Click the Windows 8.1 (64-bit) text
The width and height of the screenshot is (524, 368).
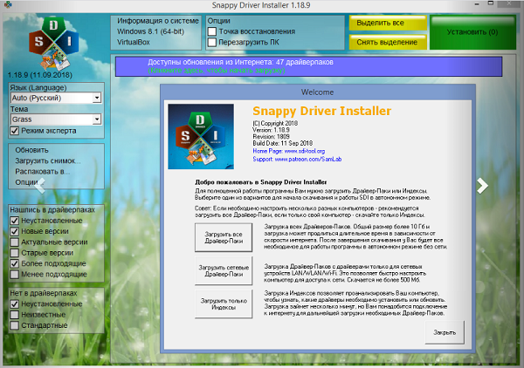point(150,31)
